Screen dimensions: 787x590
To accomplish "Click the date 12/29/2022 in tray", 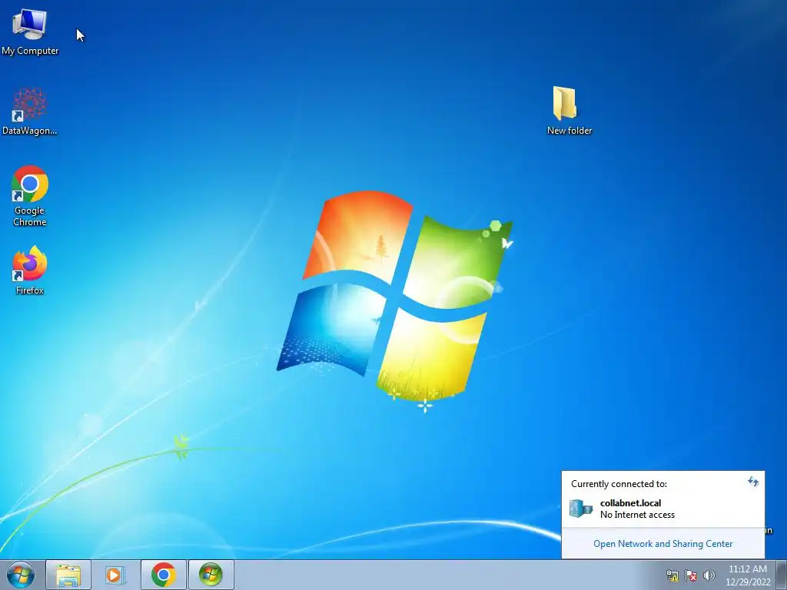I will [x=748, y=582].
